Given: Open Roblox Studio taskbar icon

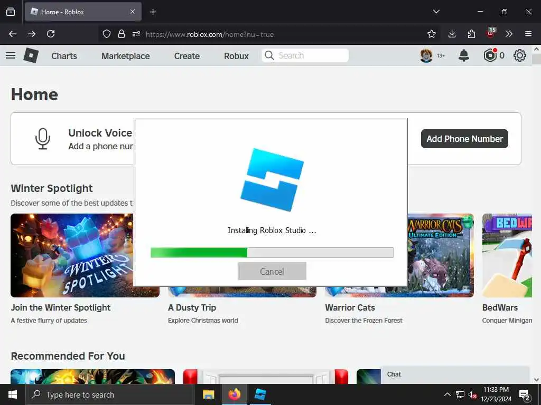Looking at the screenshot, I should point(260,394).
